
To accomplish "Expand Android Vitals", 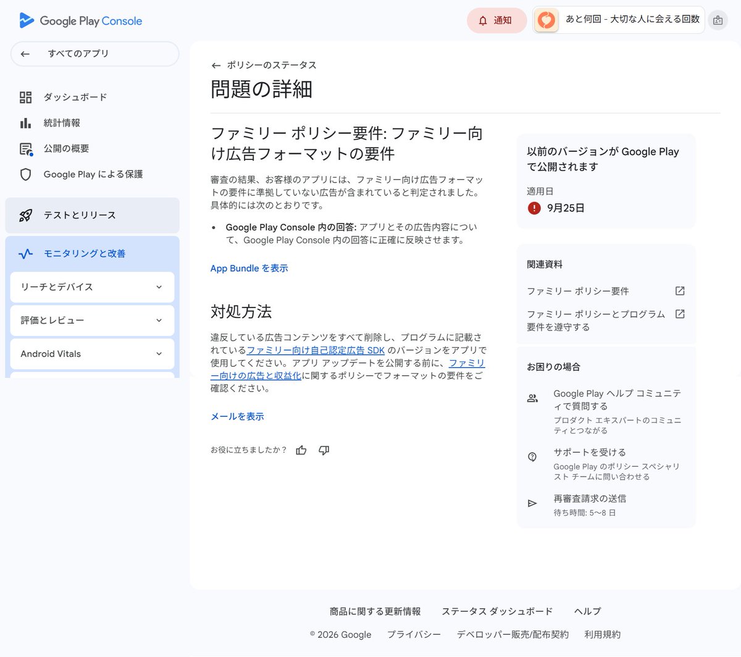I will point(92,354).
